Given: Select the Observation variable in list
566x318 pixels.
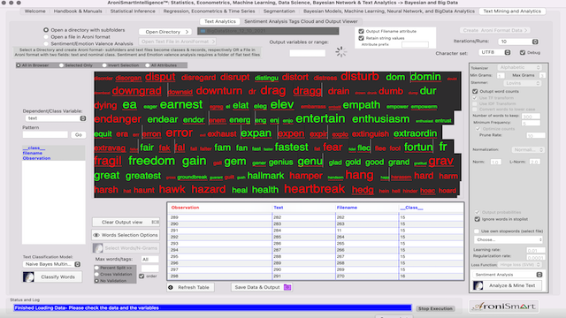Looking at the screenshot, I should pyautogui.click(x=36, y=158).
